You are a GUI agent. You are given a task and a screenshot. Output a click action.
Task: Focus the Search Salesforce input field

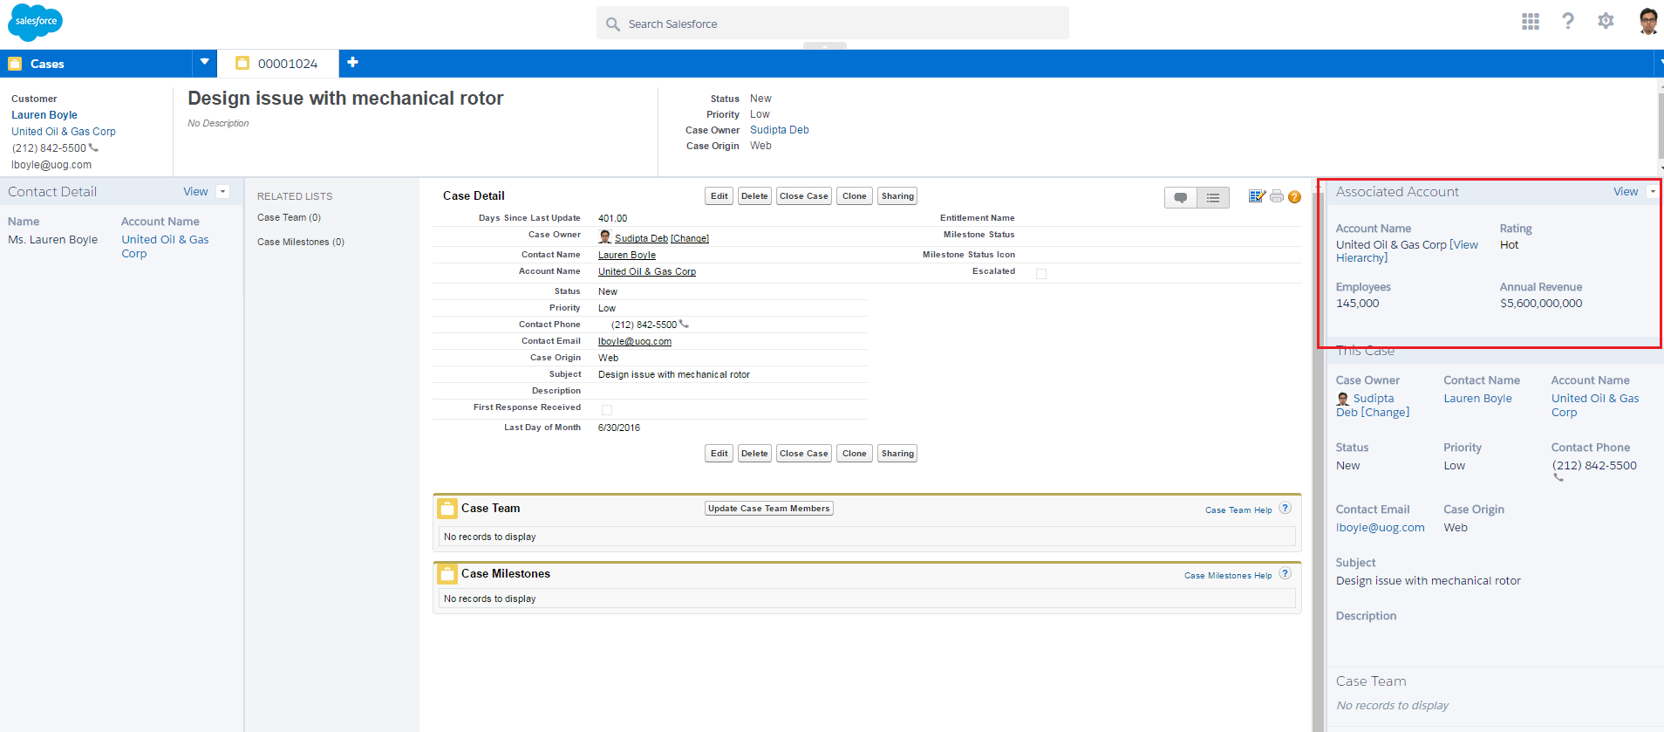point(833,24)
